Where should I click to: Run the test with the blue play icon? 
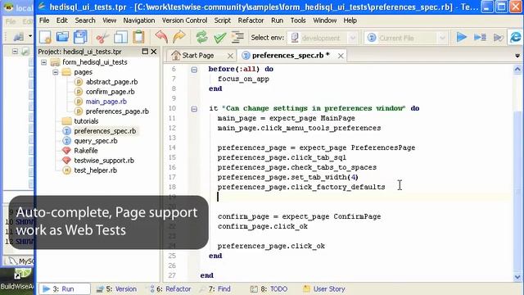[x=462, y=38]
